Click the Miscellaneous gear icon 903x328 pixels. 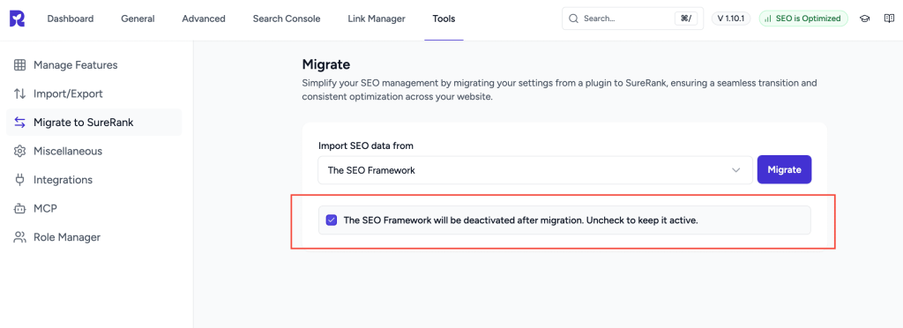(x=19, y=152)
